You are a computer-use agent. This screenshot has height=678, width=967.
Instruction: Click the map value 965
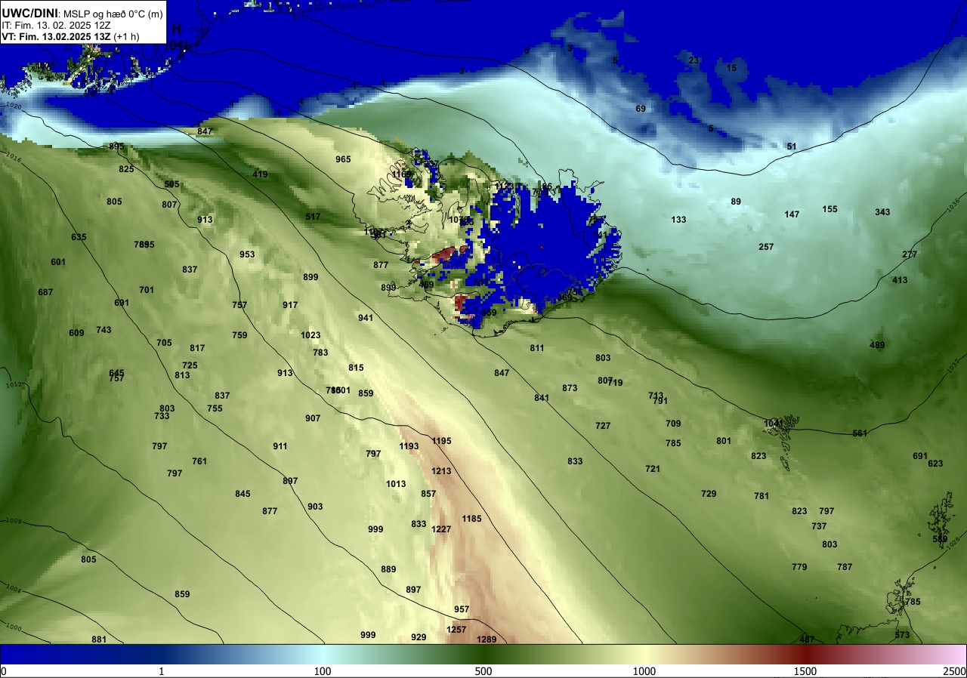pos(343,159)
